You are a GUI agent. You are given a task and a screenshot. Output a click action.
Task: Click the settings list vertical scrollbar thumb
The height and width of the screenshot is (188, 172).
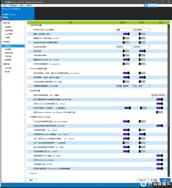(x=169, y=77)
